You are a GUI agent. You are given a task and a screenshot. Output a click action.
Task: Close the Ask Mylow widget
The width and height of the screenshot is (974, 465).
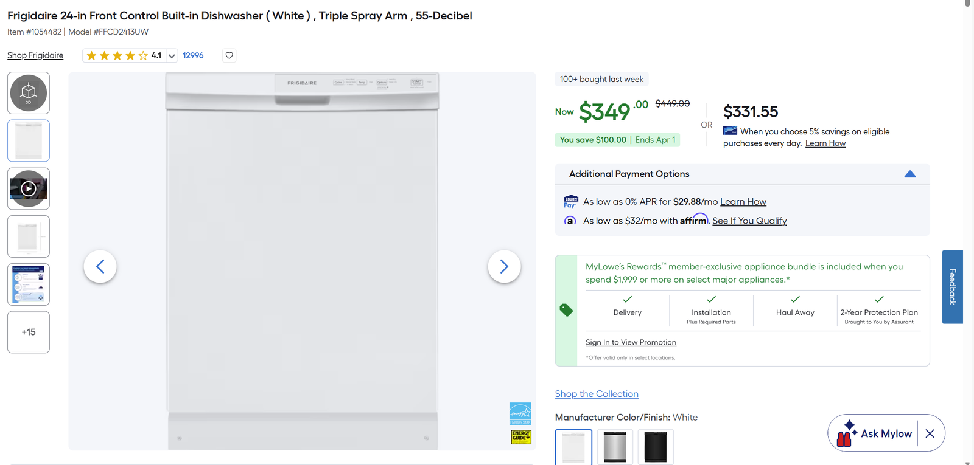point(930,433)
